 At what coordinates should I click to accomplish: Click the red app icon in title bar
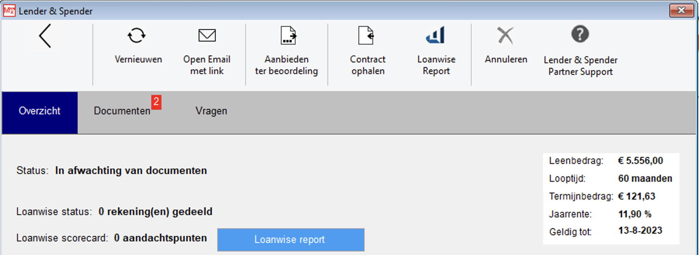point(9,10)
